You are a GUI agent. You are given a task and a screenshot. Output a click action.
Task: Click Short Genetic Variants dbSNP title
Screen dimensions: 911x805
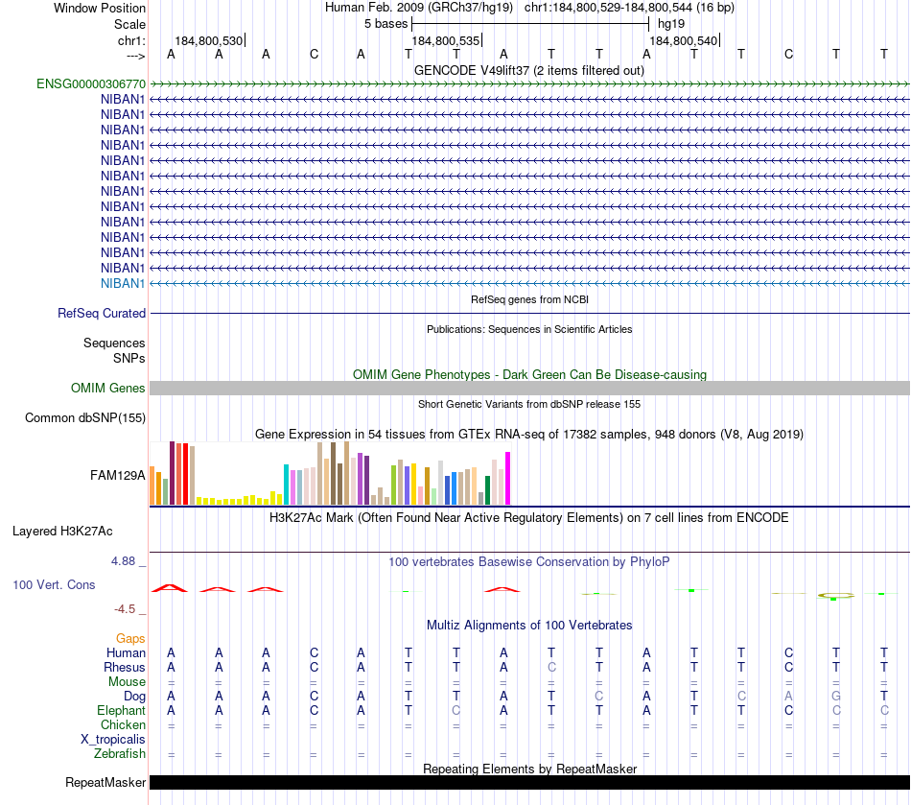click(x=529, y=404)
